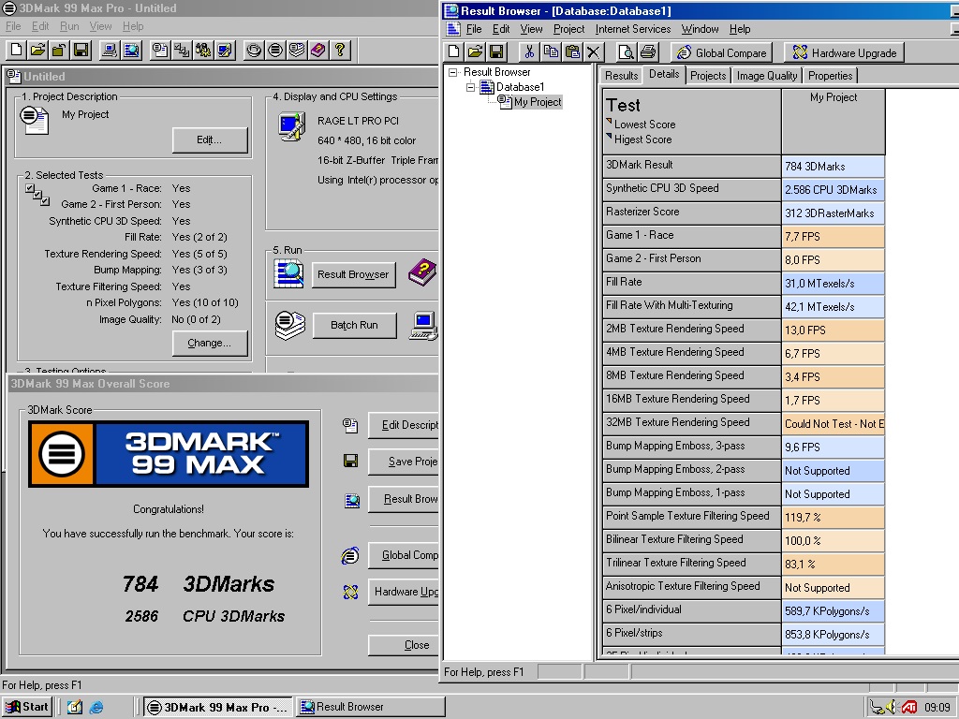Click Save floppy icon in Result Browser toolbar

496,52
